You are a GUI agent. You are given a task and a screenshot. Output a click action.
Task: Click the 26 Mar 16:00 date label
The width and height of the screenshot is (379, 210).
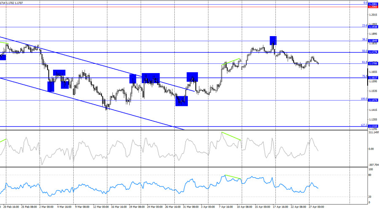pos(173,207)
